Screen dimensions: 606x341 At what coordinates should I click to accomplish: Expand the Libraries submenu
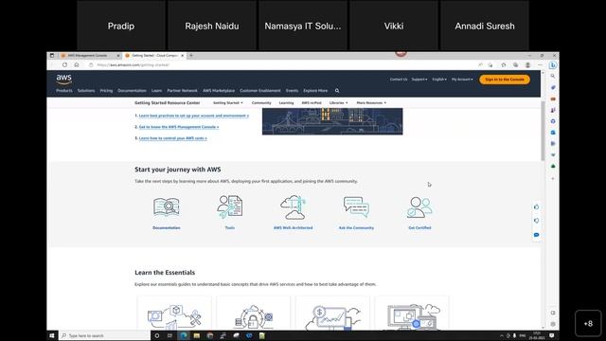339,103
